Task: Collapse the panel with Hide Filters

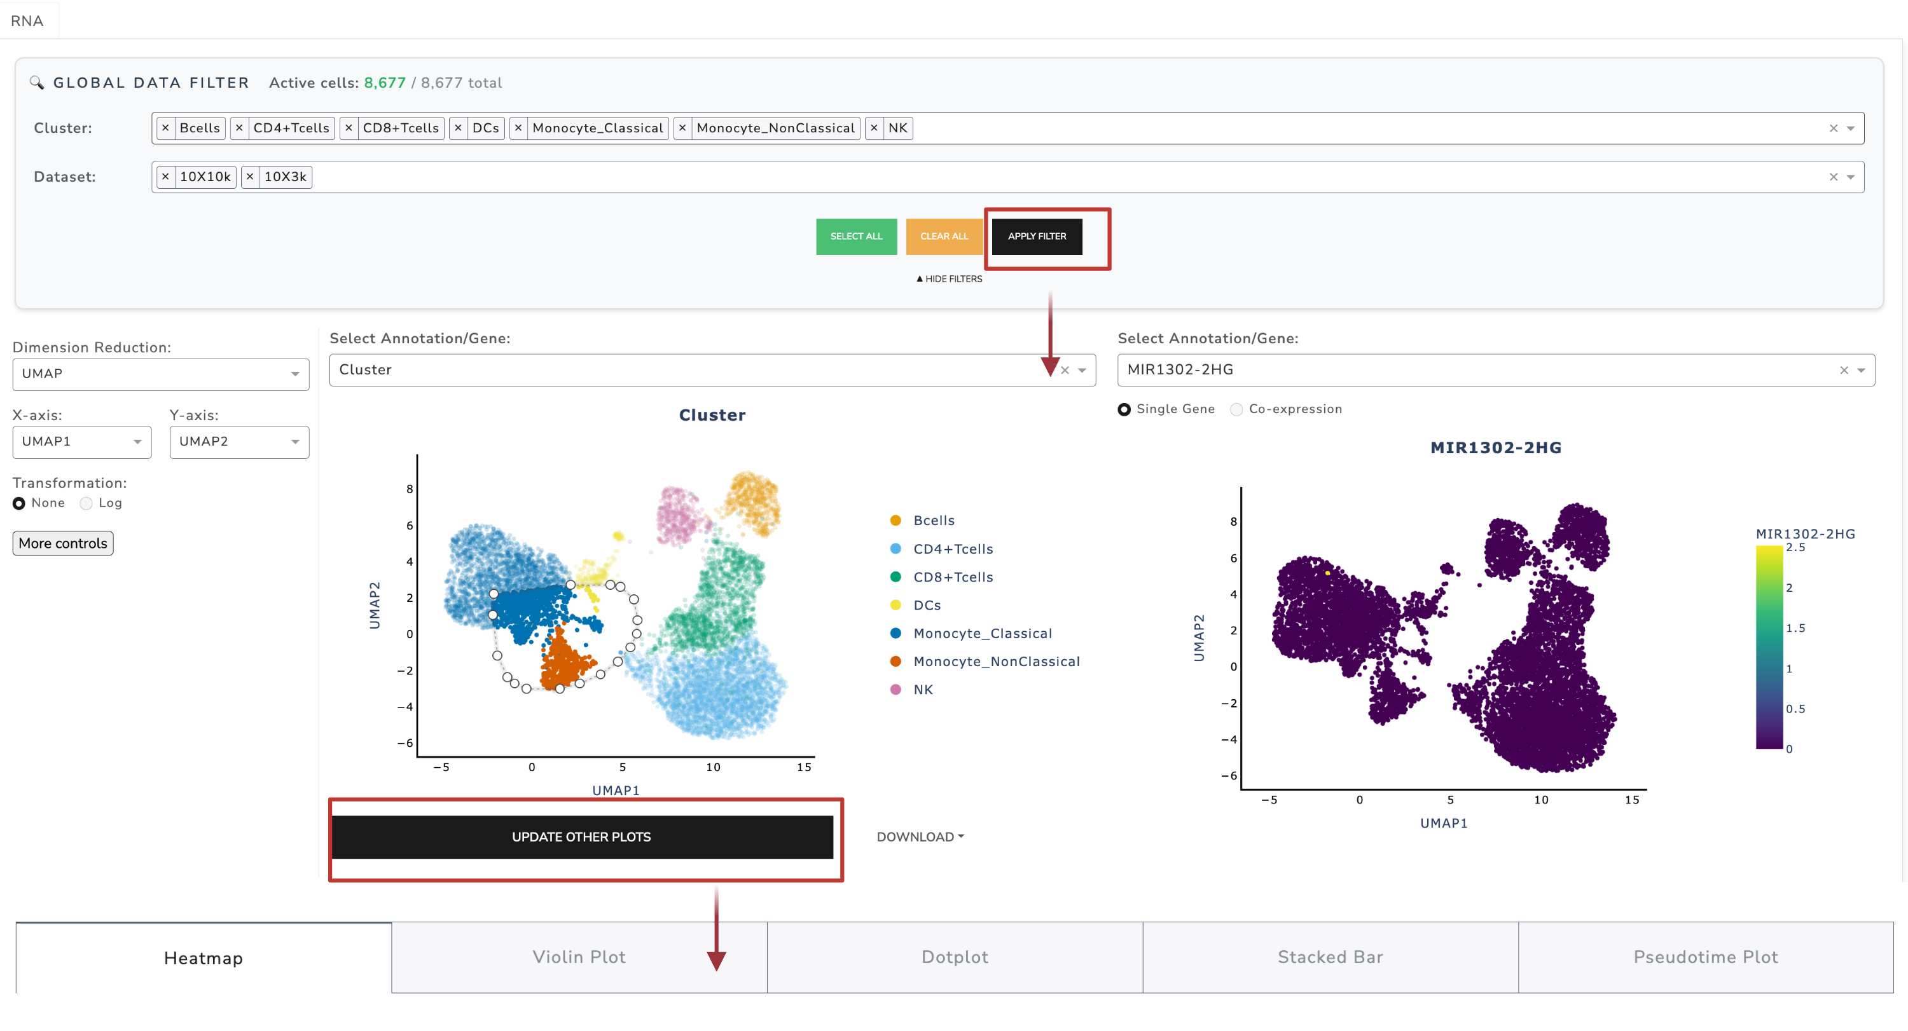Action: click(949, 279)
